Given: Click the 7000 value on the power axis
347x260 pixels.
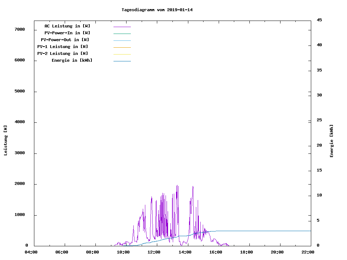Looking at the screenshot, I should (20, 29).
